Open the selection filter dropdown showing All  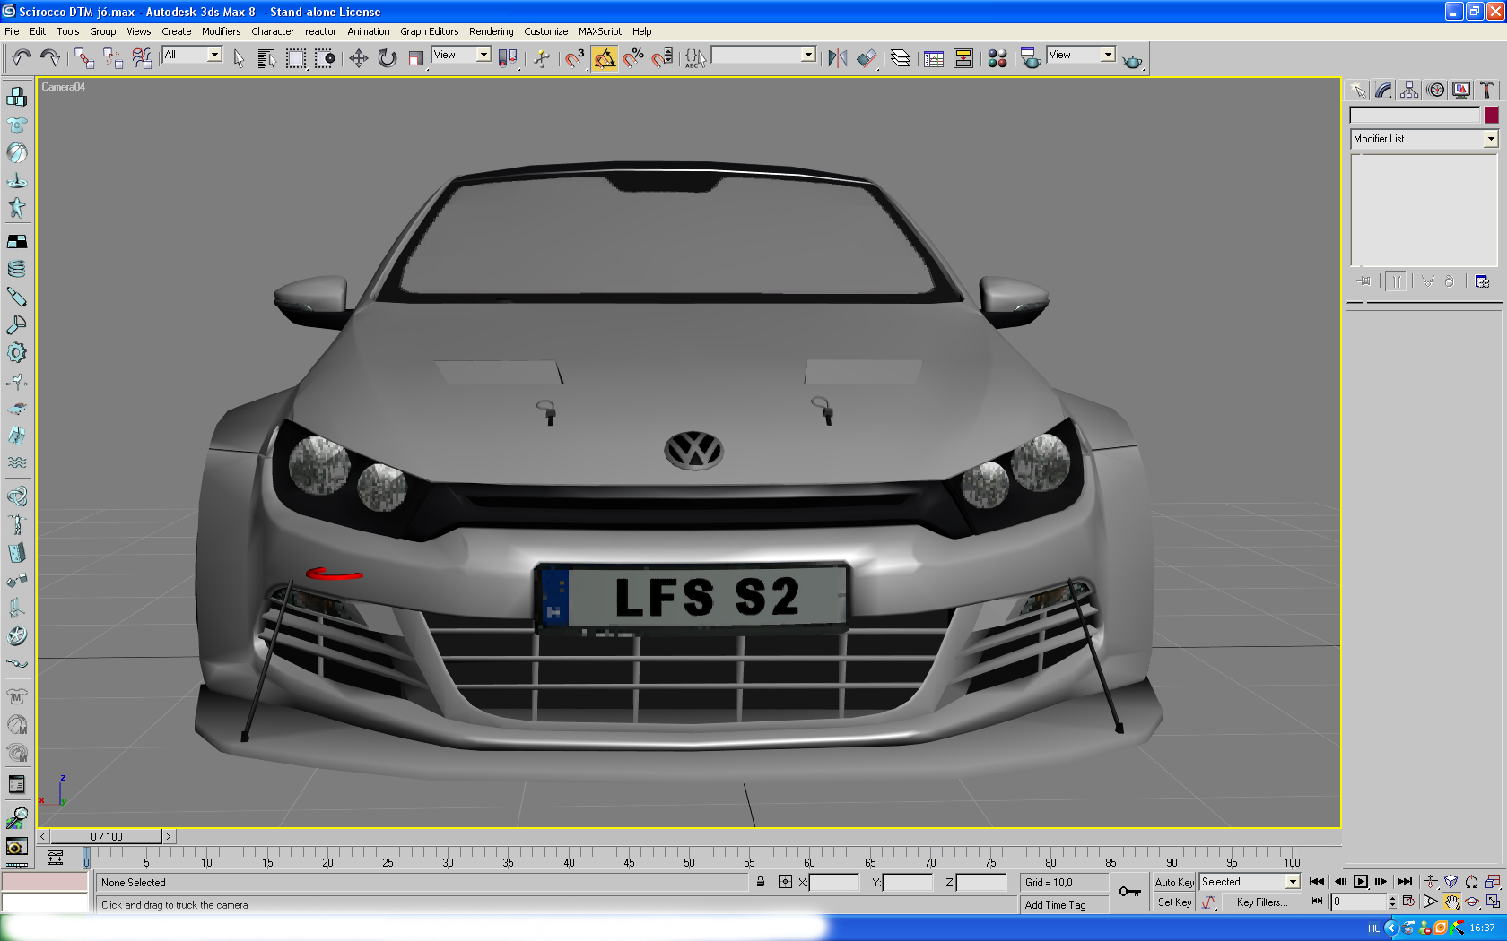pos(192,55)
